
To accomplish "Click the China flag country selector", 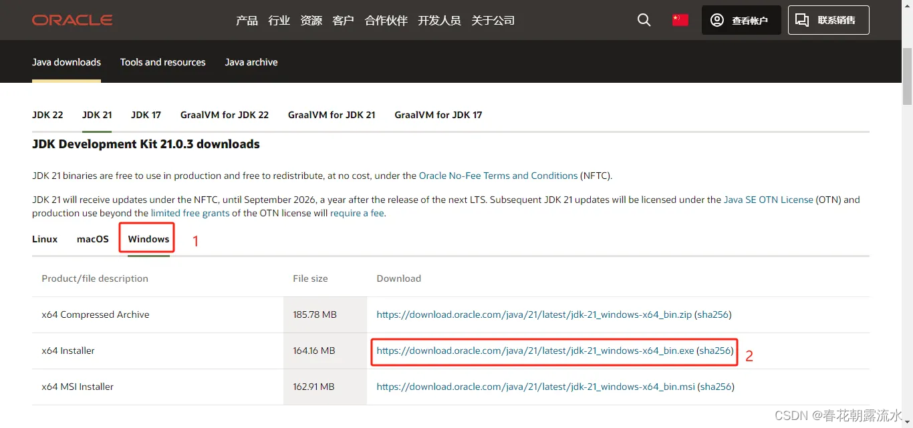I will [x=680, y=20].
